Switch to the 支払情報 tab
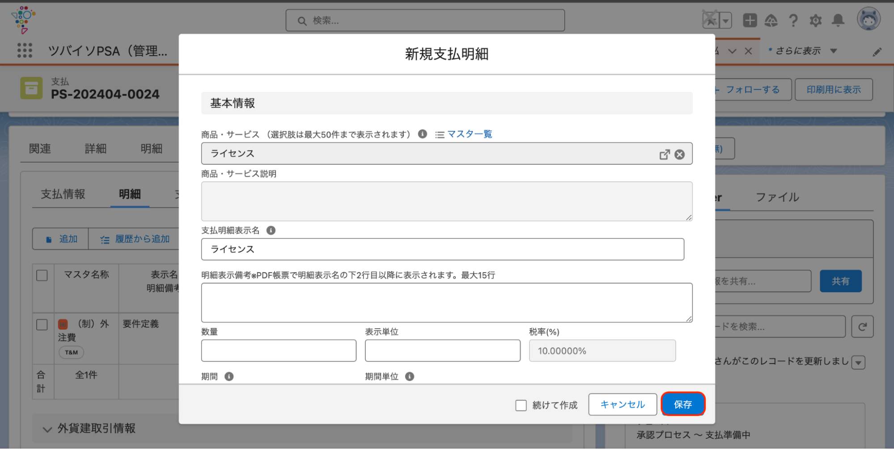 [63, 194]
